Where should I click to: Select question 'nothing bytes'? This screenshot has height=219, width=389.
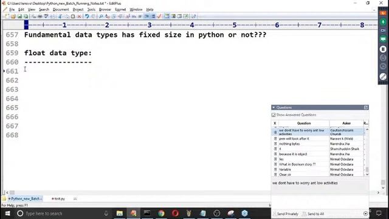(x=289, y=144)
